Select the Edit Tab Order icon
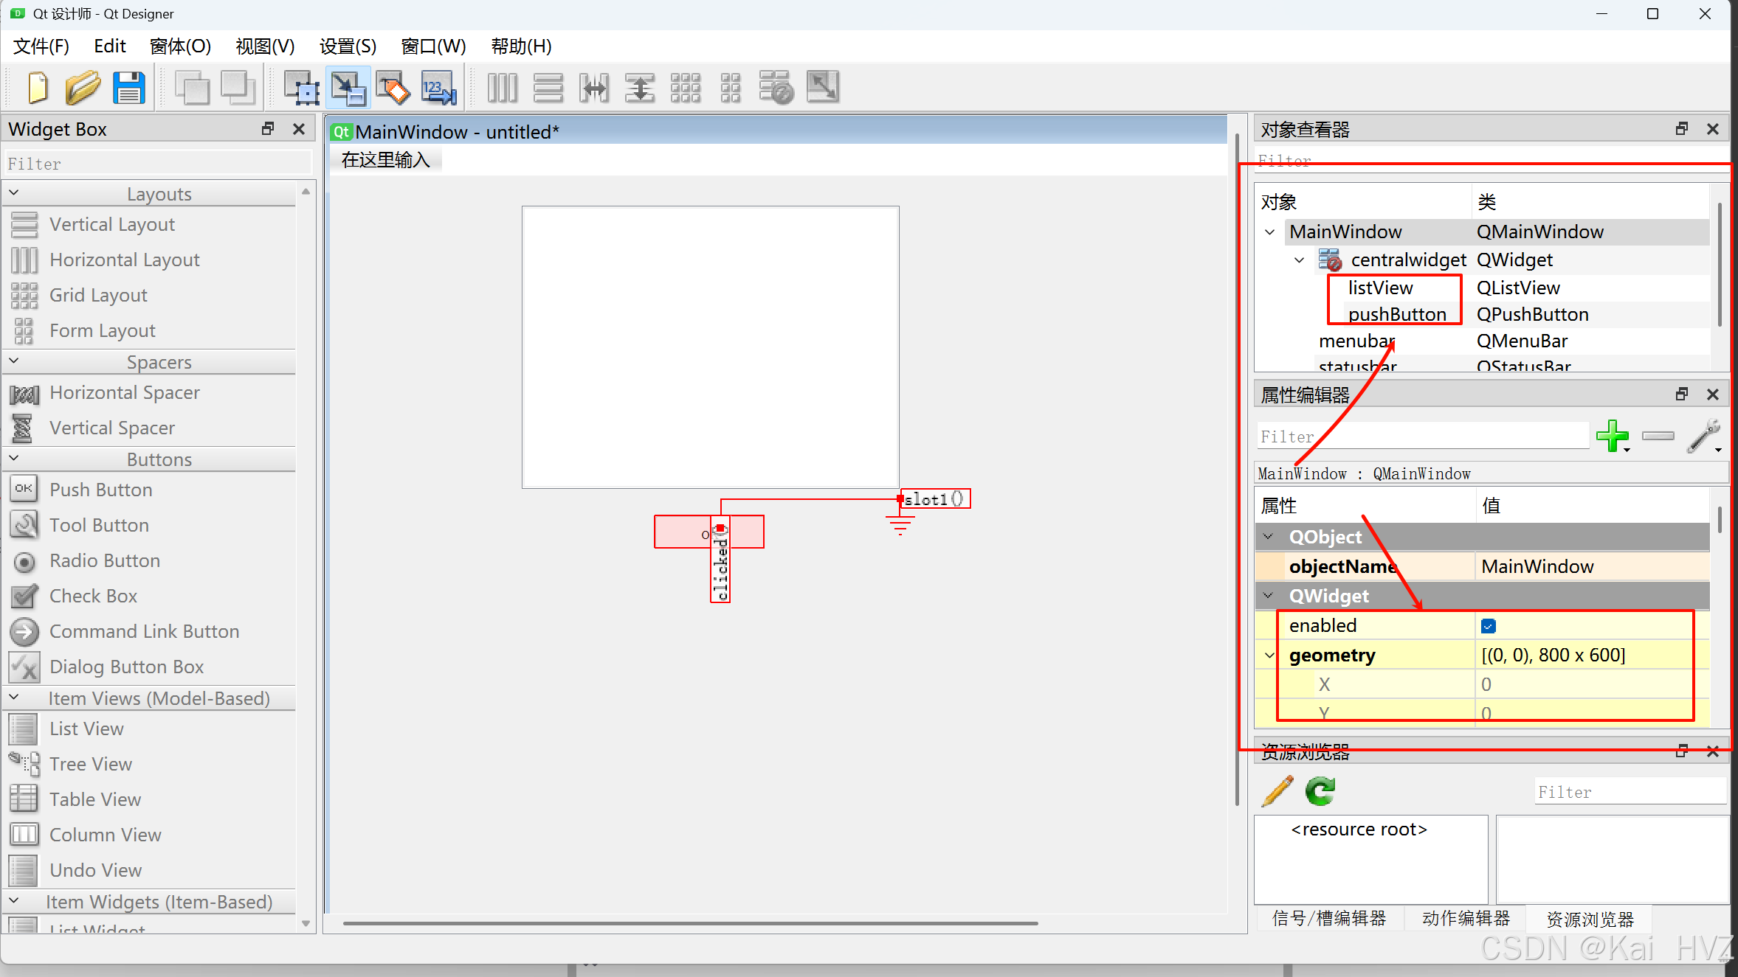This screenshot has height=977, width=1738. [439, 88]
